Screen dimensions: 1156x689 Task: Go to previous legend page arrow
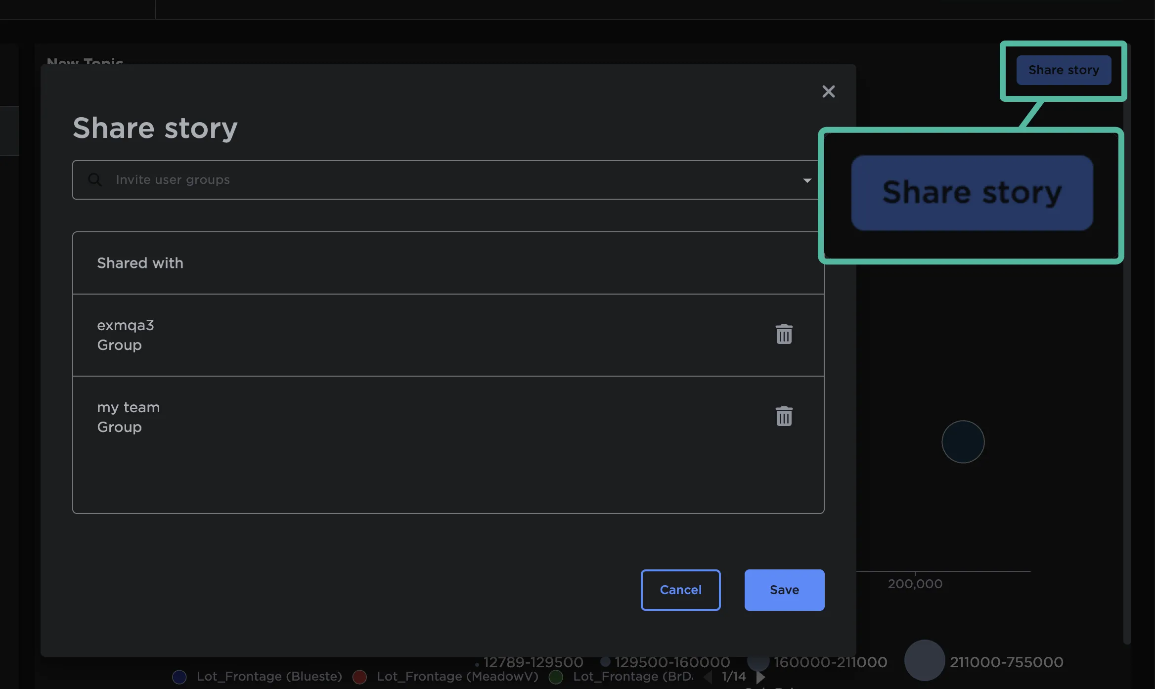click(708, 677)
